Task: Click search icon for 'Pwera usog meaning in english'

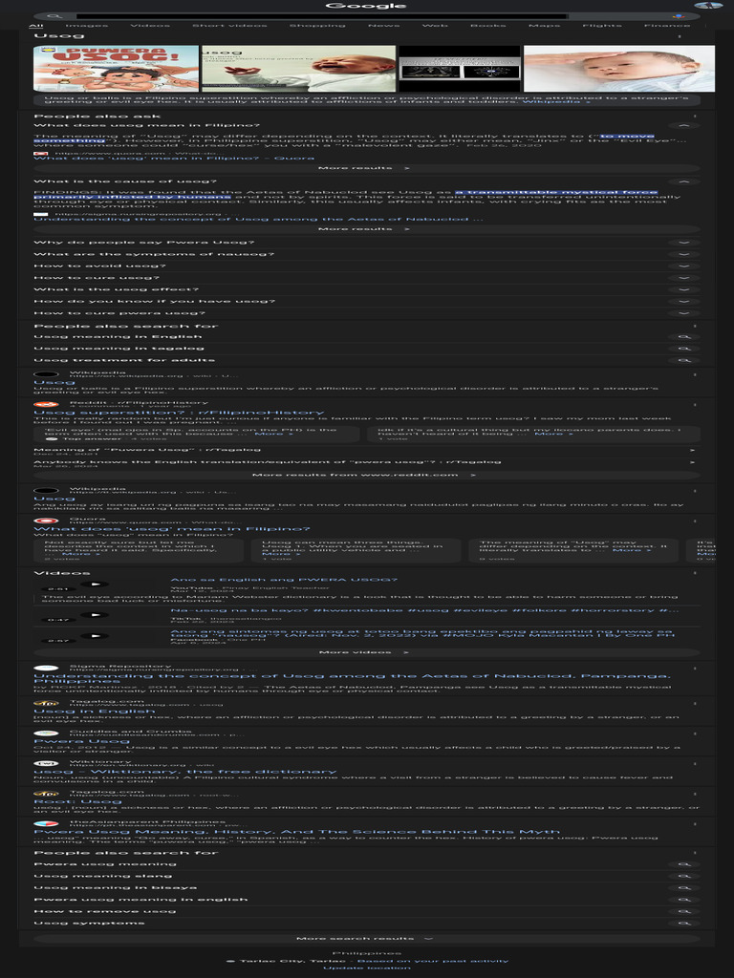Action: point(683,900)
